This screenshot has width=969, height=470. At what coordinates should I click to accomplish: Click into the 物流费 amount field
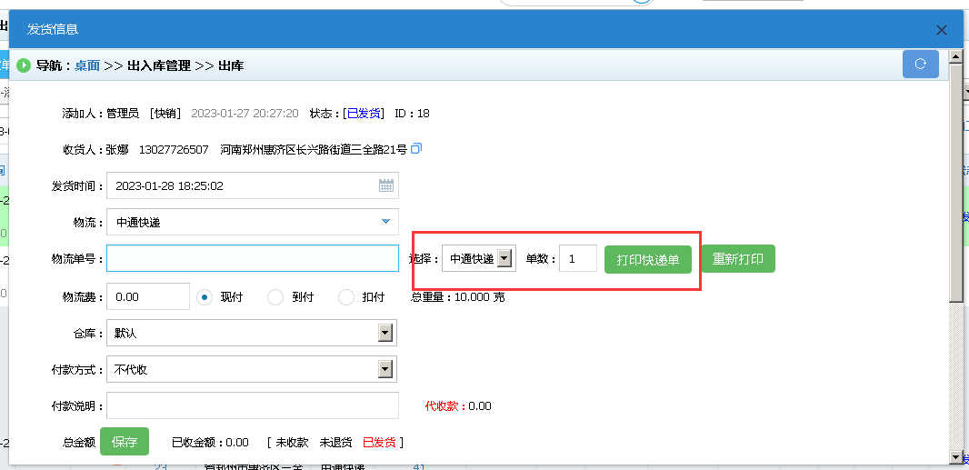(x=147, y=296)
